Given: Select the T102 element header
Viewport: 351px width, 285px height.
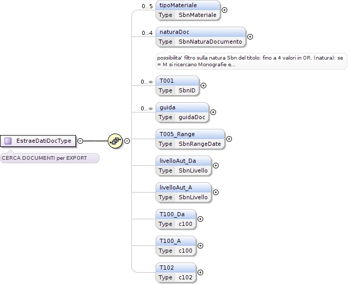Looking at the screenshot, I should [176, 268].
